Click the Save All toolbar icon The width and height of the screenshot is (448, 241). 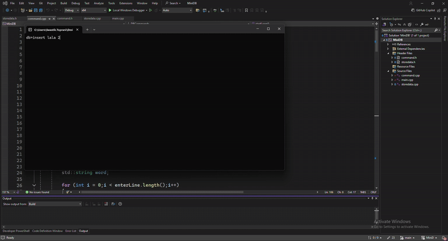[41, 10]
